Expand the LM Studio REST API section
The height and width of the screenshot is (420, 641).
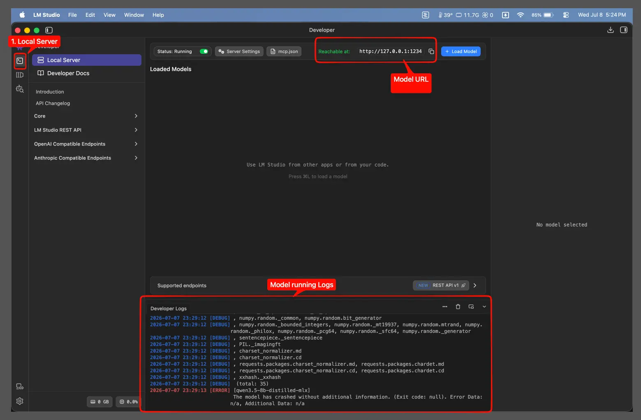pos(87,130)
